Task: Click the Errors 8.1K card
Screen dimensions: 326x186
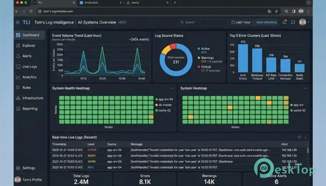Action: pos(145,179)
